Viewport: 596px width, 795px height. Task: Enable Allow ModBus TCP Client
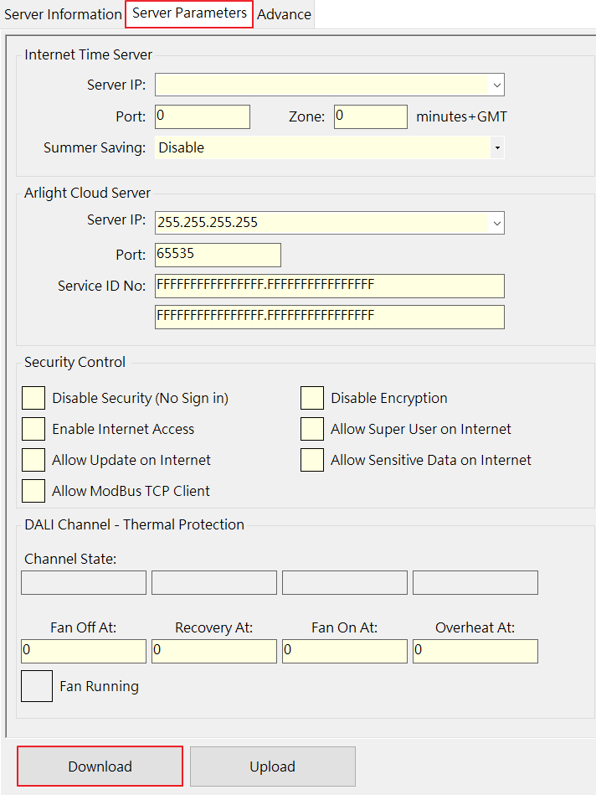click(x=33, y=491)
